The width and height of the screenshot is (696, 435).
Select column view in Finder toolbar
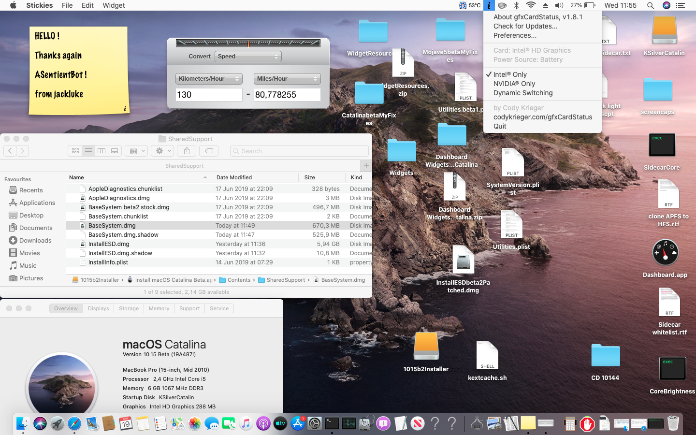click(x=101, y=151)
